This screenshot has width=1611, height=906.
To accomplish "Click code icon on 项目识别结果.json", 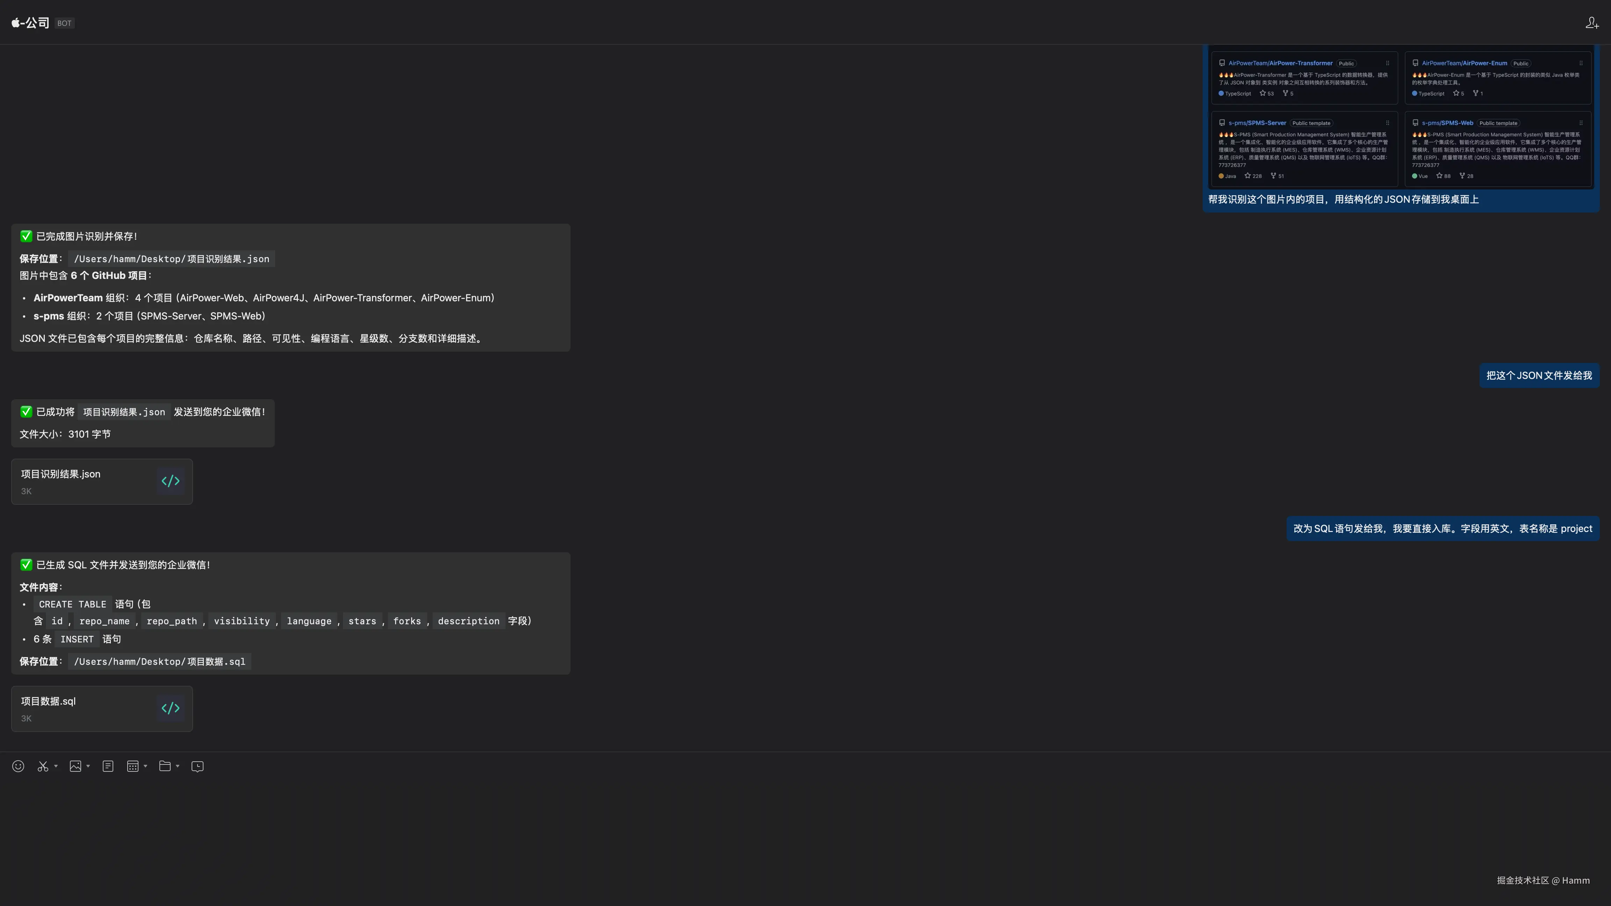I will [x=170, y=481].
